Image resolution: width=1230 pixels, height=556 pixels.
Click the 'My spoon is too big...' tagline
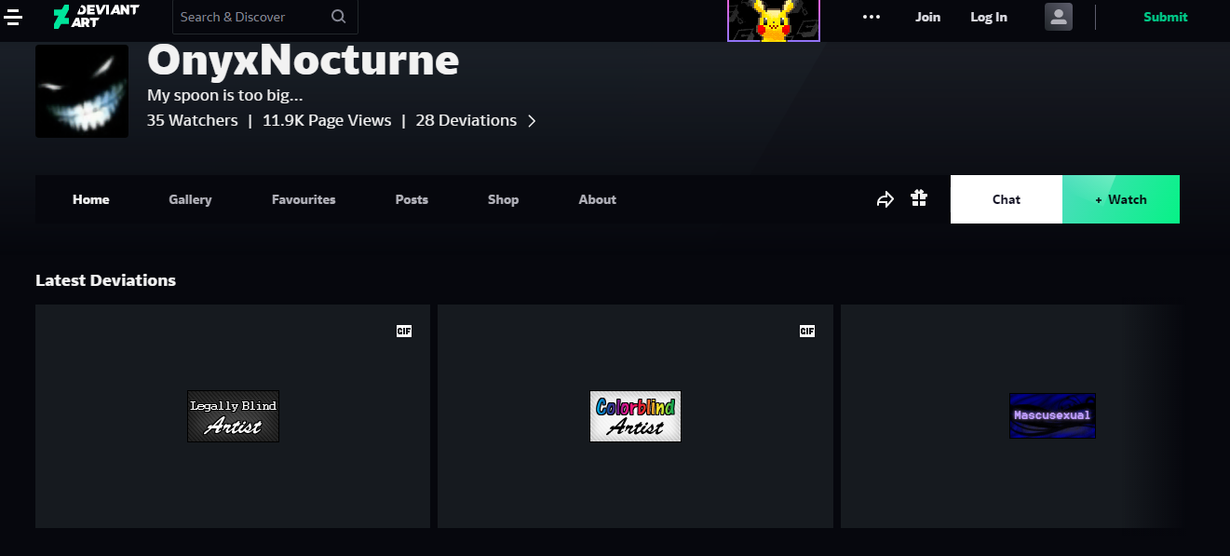[x=225, y=95]
